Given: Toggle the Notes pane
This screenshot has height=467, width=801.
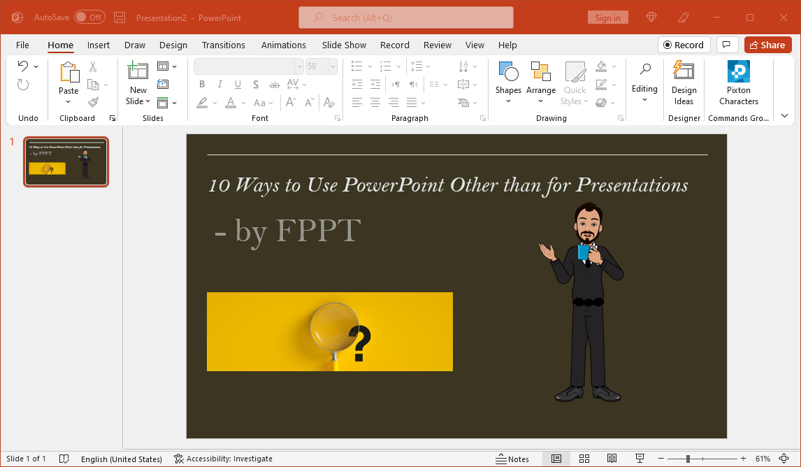Looking at the screenshot, I should 512,459.
